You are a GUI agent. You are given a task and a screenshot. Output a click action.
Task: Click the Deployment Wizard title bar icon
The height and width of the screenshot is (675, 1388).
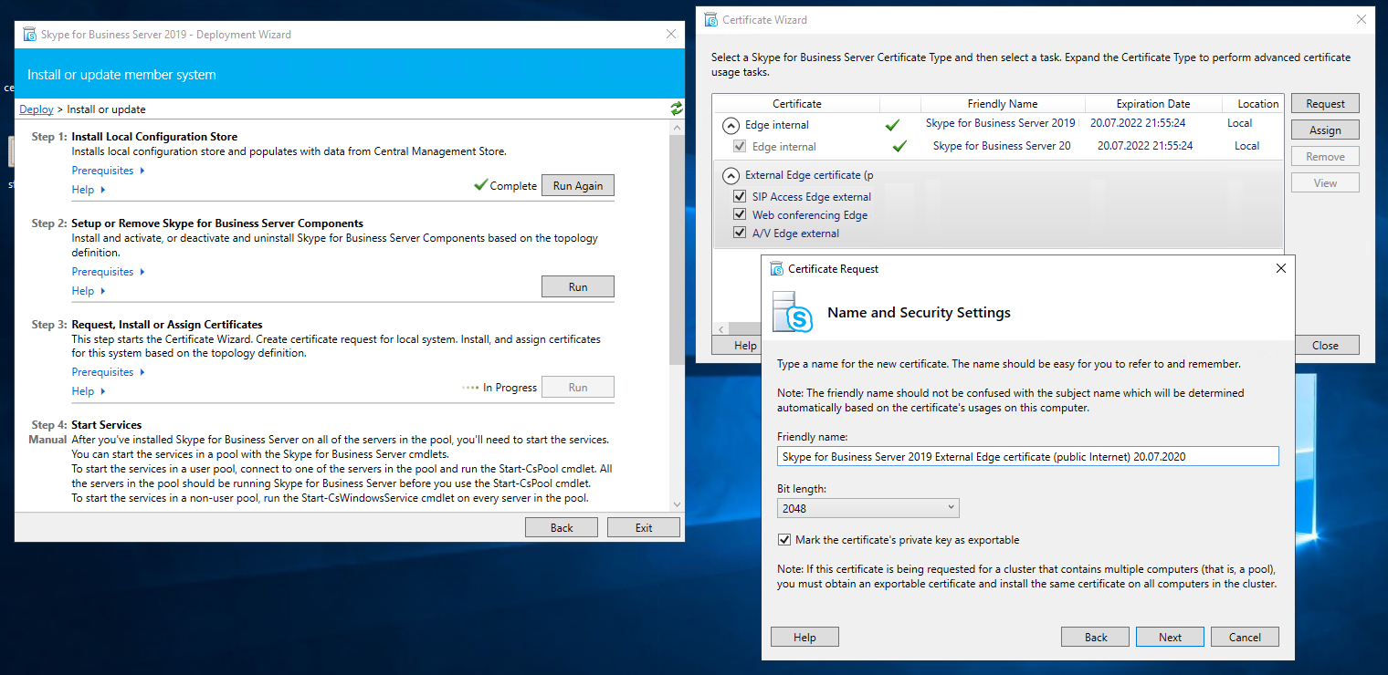point(28,35)
